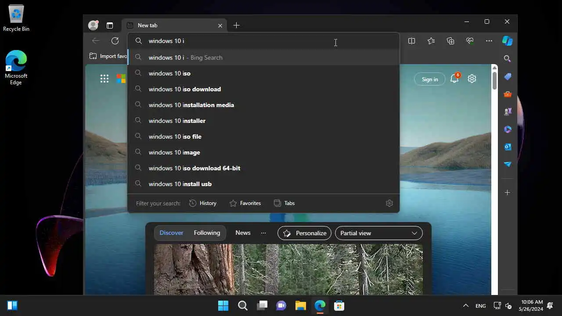The height and width of the screenshot is (316, 562).
Task: Pick windows 10 iso file suggestion
Action: 263,136
